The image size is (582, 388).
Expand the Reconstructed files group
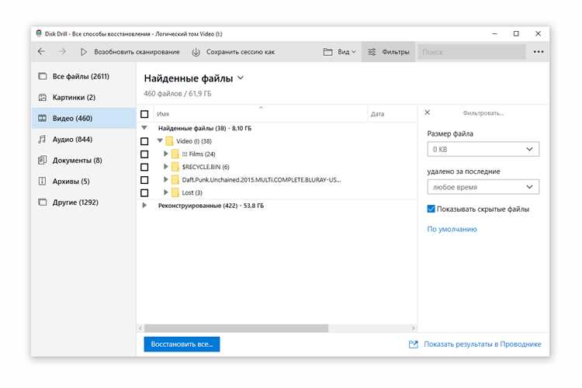[x=144, y=206]
